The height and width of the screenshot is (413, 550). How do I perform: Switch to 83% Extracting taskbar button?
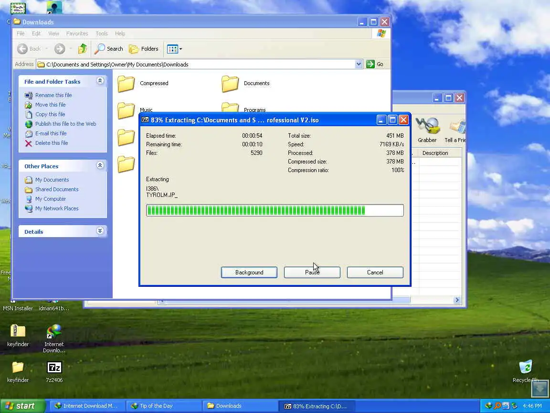[x=316, y=406]
